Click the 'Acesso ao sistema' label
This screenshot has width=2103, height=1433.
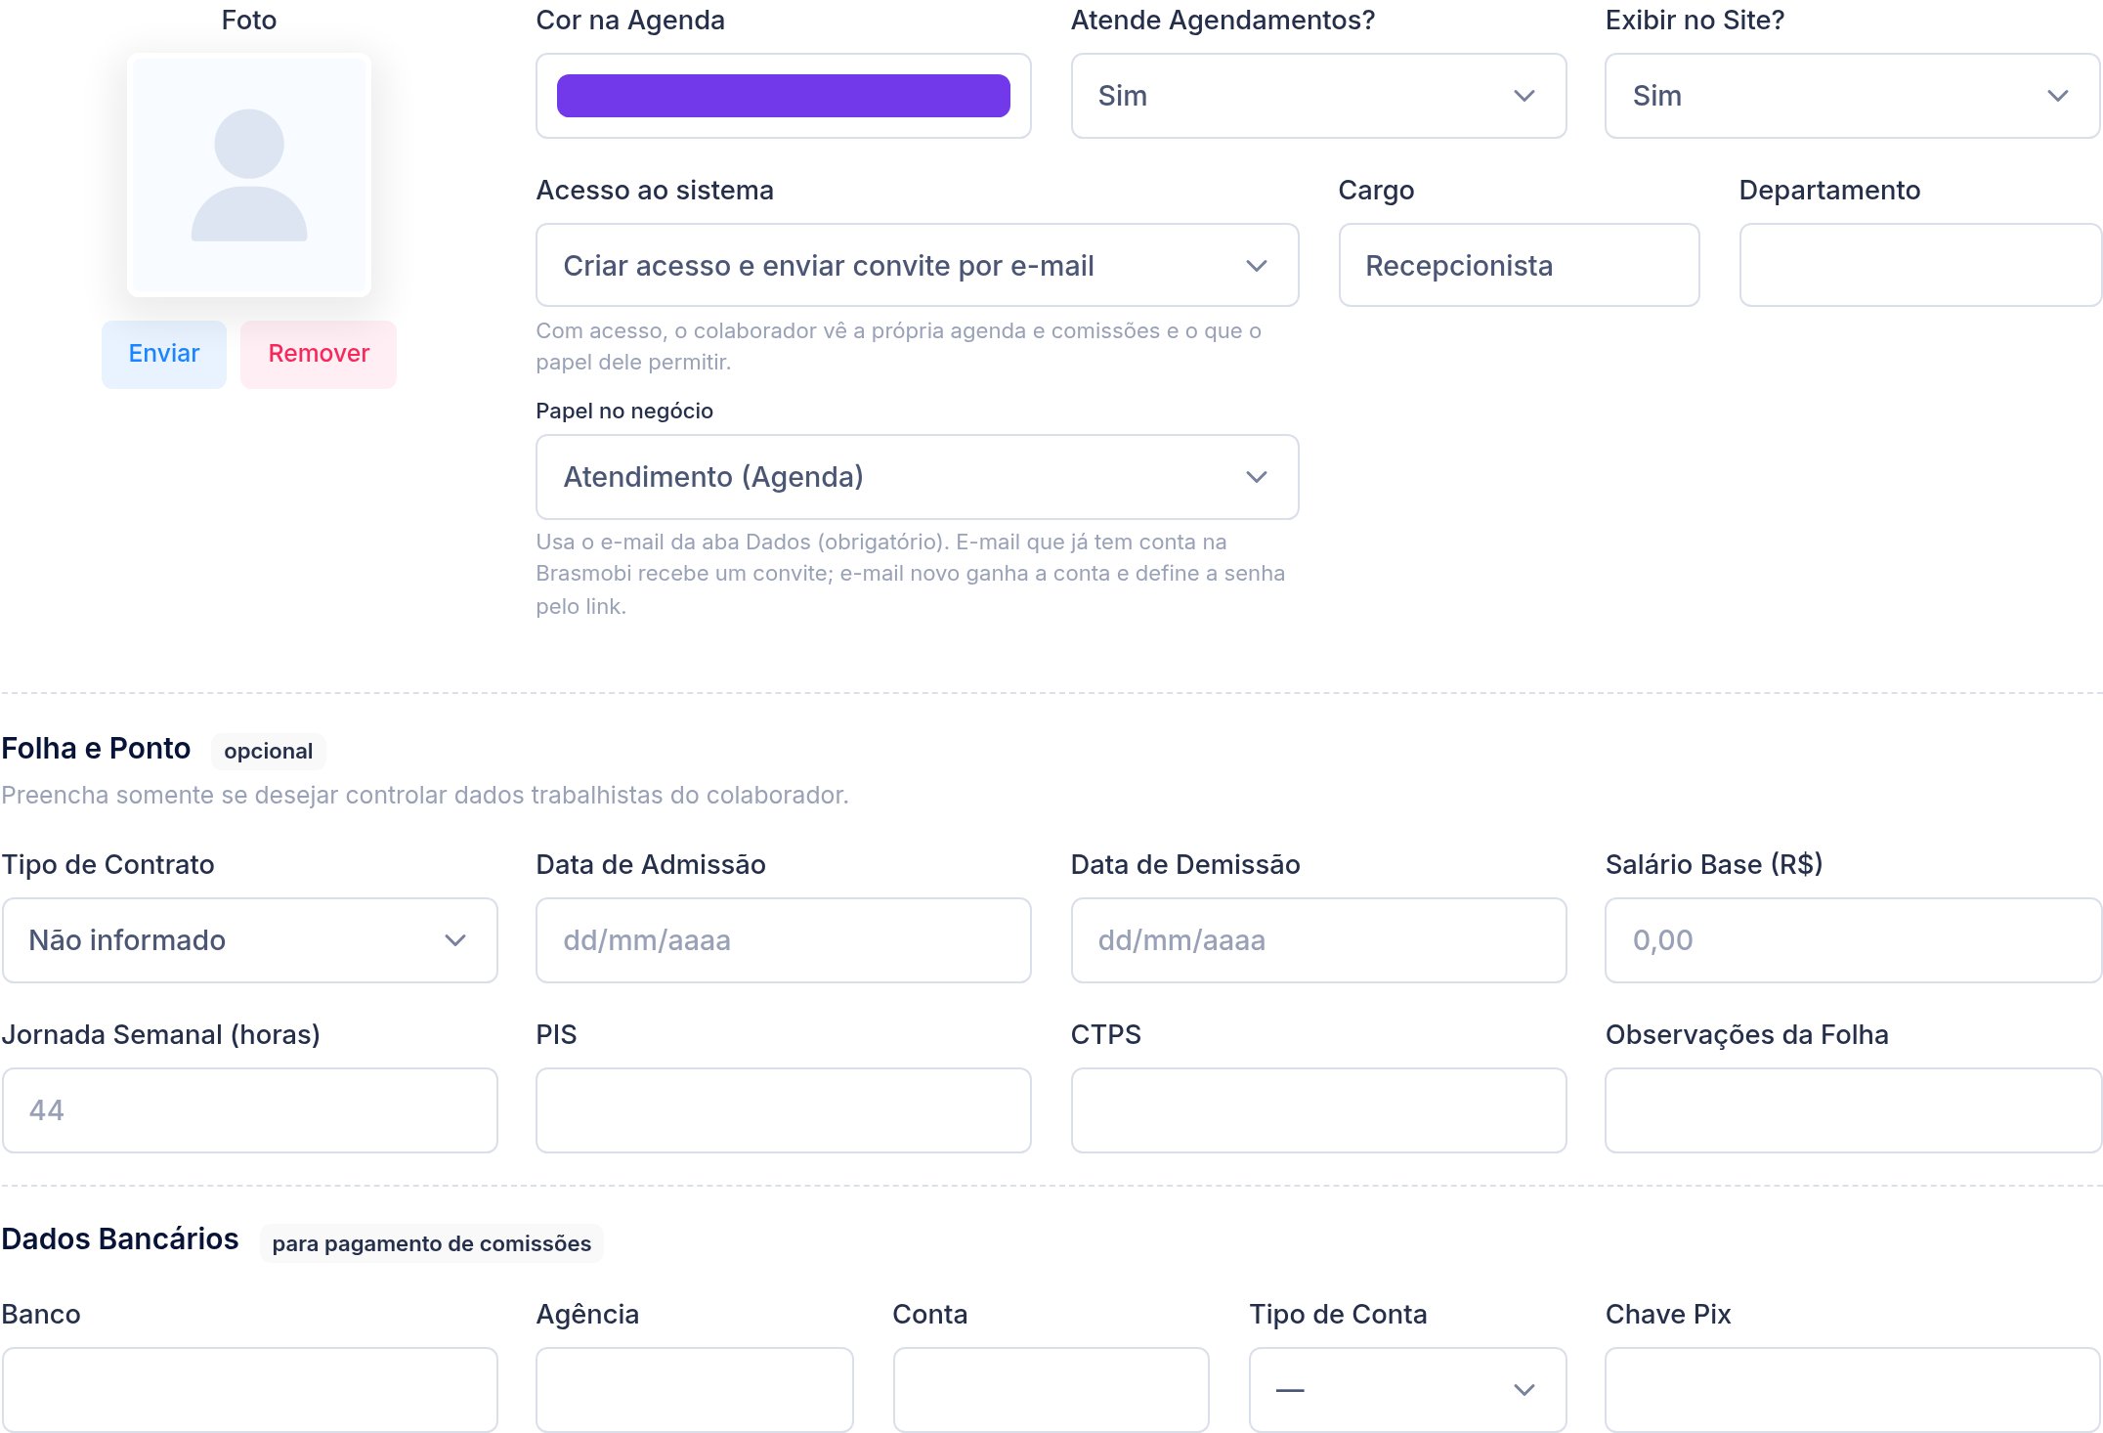(655, 191)
